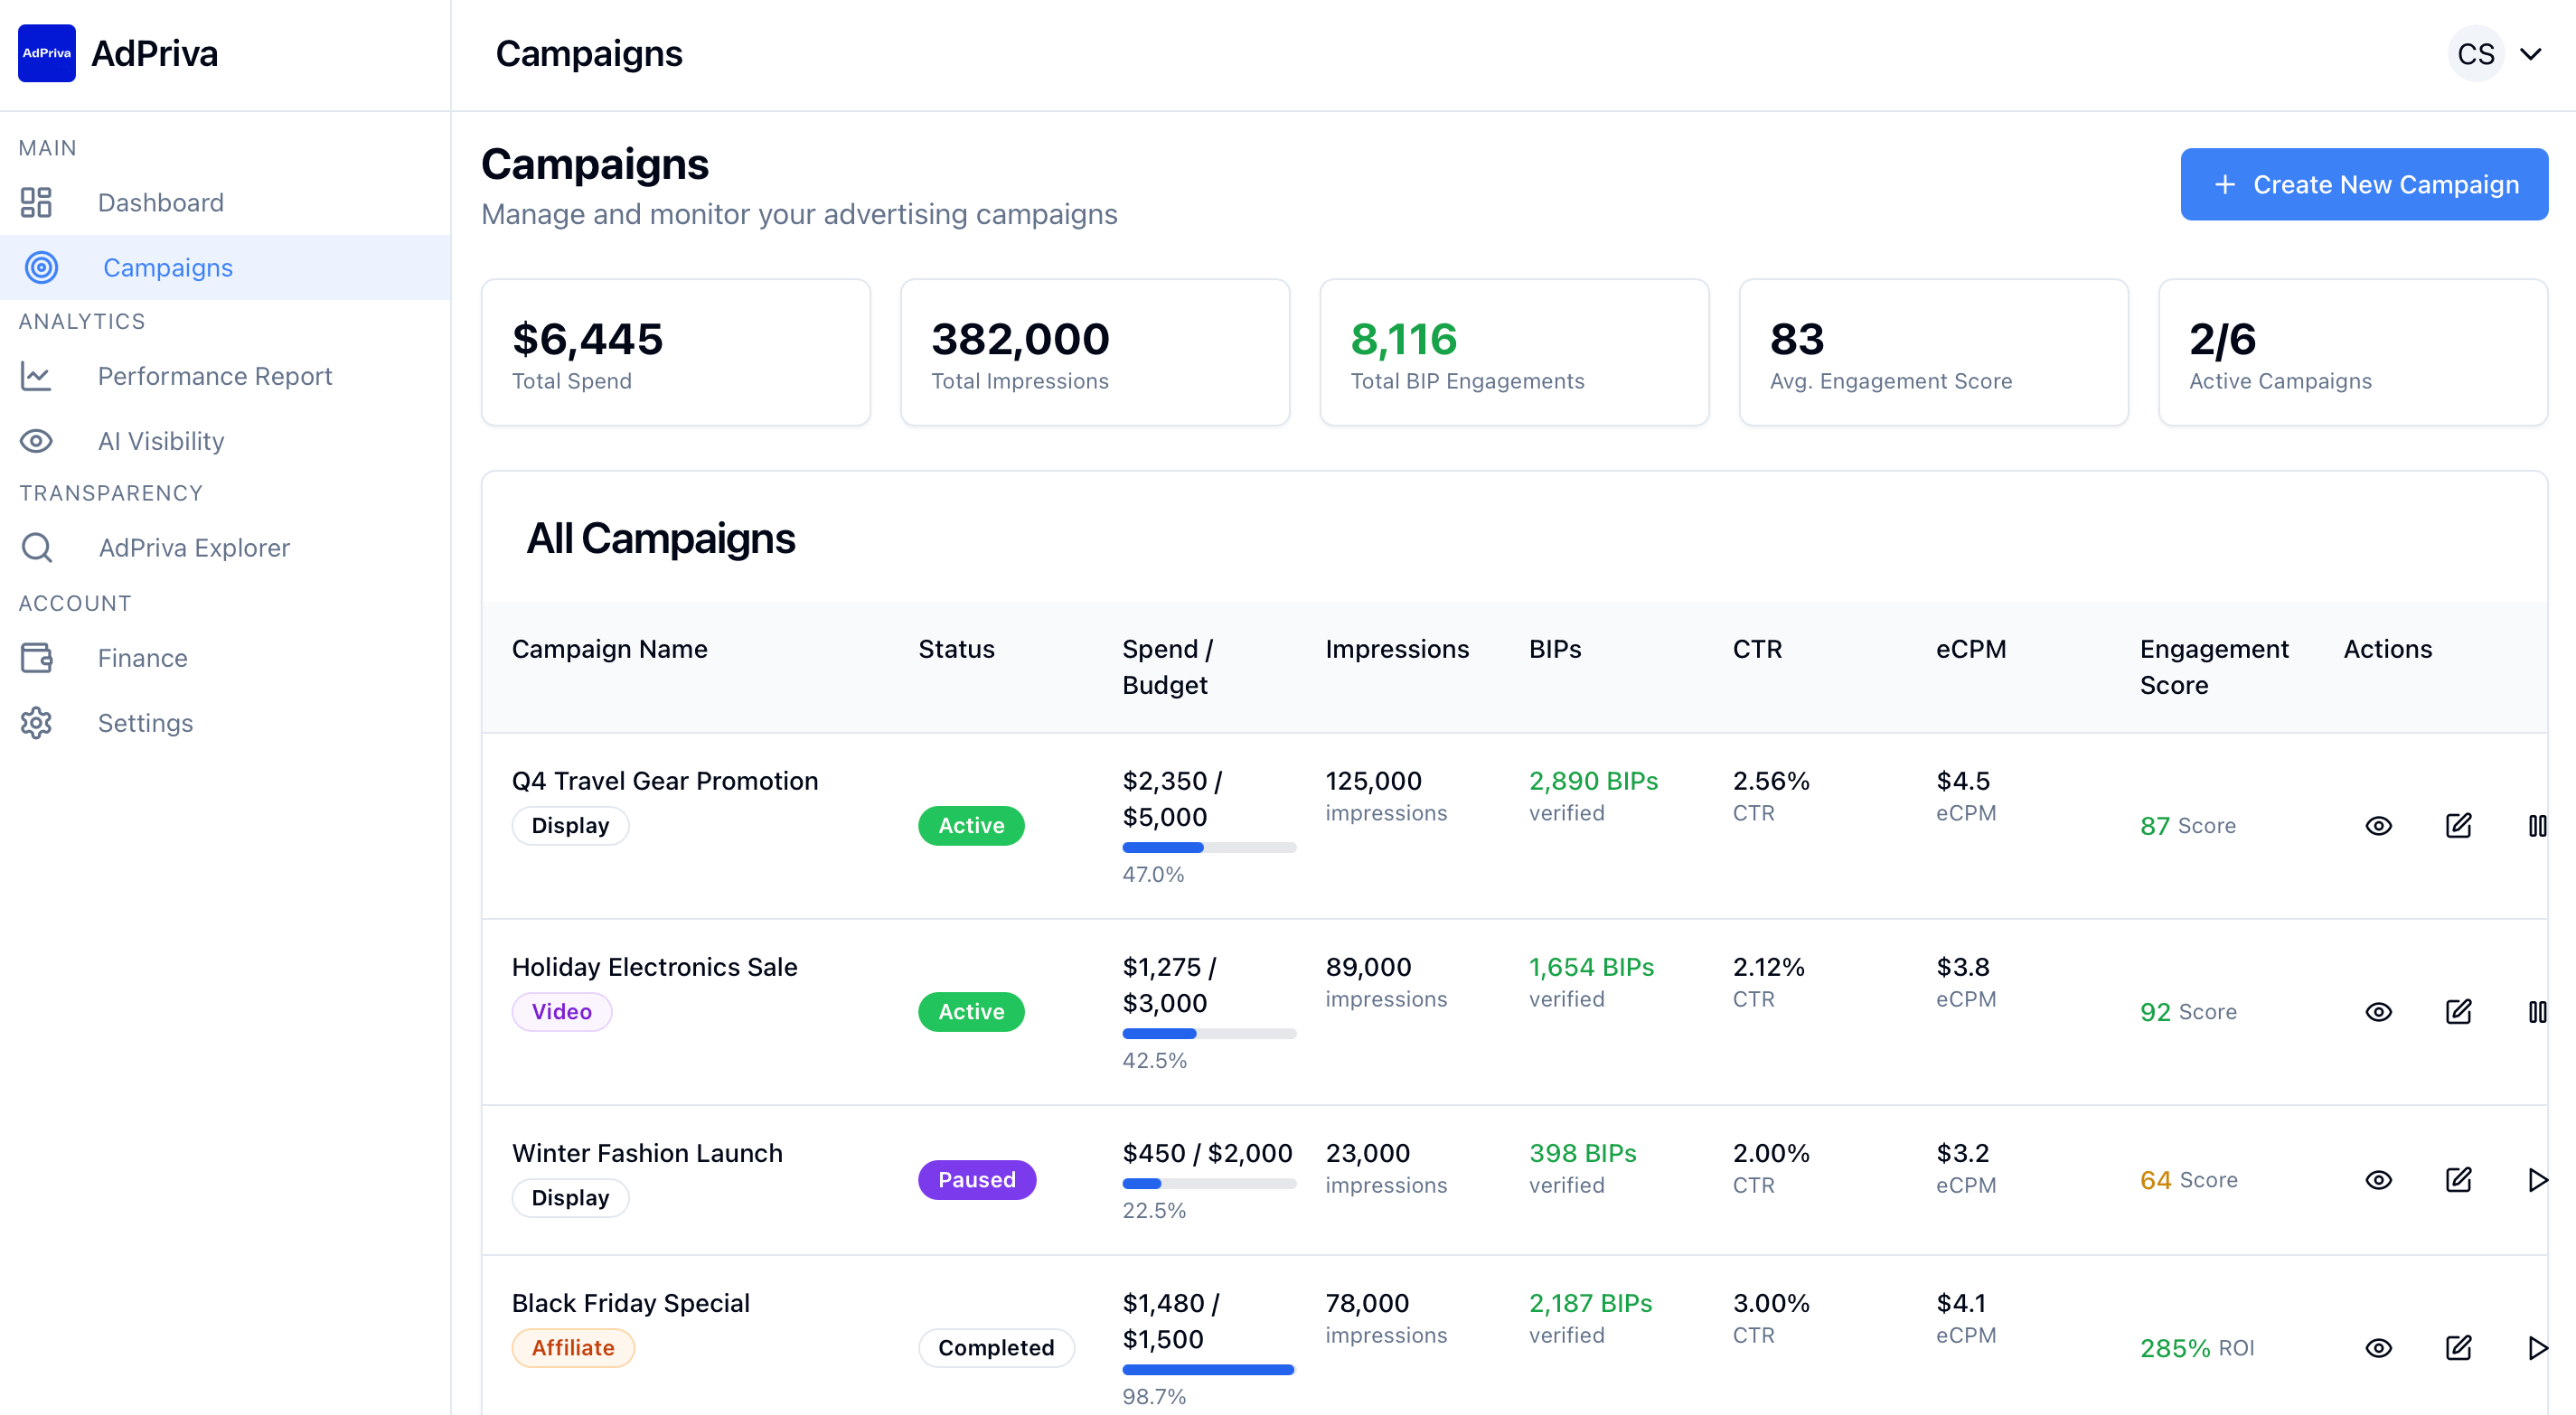Click the AI Visibility eye icon
2576x1415 pixels.
[x=36, y=441]
